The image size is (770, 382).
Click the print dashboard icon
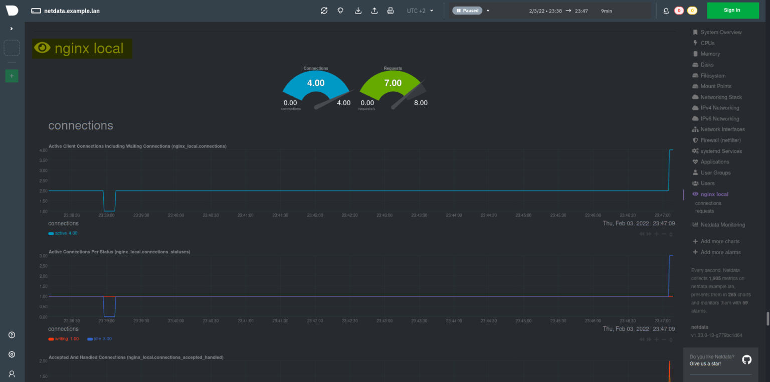click(x=391, y=10)
